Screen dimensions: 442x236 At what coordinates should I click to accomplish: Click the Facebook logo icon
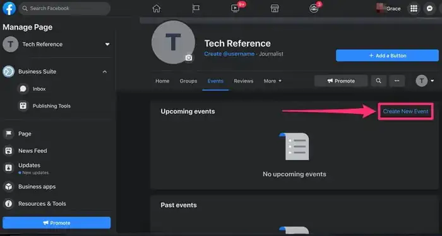click(9, 8)
